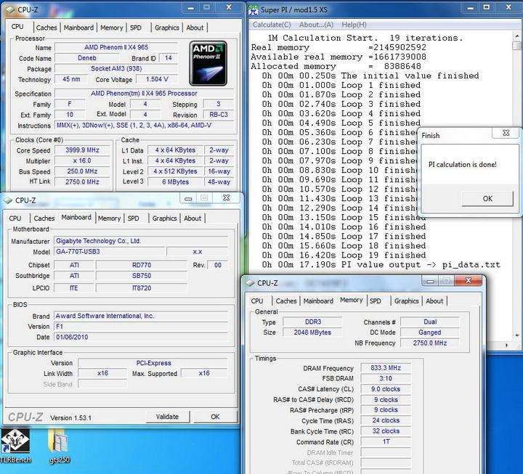Click the pi_data.txt output line

tap(381, 265)
